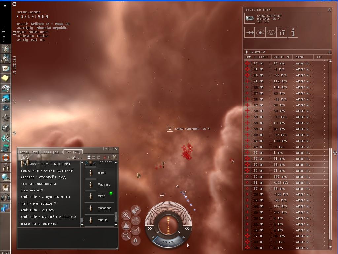Switch to the Local chat tab
Image resolution: width=338 pixels, height=254 pixels.
pos(29,152)
